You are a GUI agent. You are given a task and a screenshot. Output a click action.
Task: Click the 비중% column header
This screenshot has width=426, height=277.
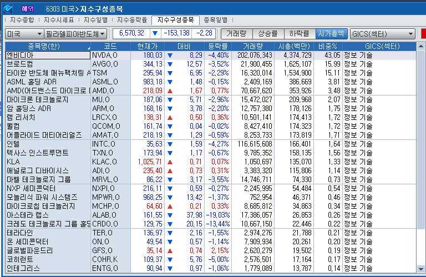pyautogui.click(x=328, y=46)
